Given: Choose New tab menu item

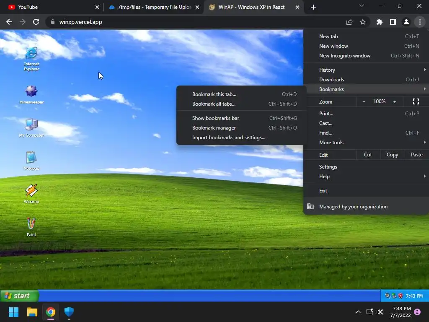Looking at the screenshot, I should click(x=366, y=36).
